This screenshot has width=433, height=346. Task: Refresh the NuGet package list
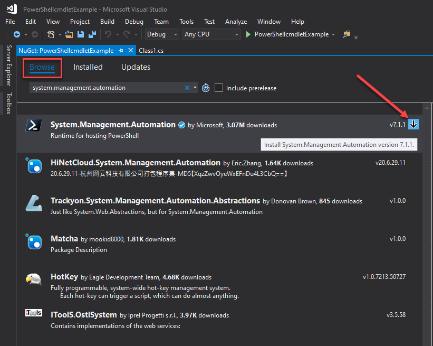click(206, 88)
